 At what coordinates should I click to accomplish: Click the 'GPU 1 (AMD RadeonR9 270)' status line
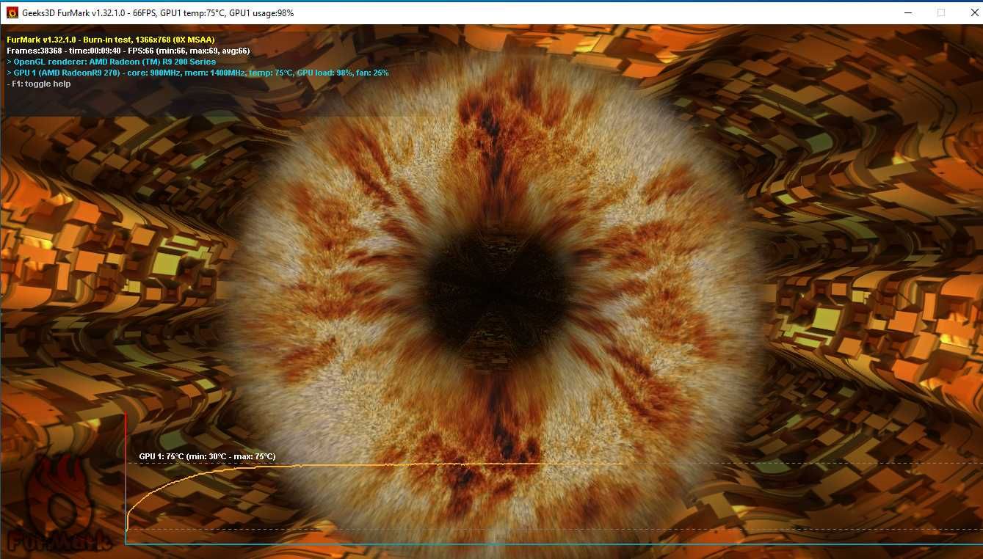(x=197, y=73)
